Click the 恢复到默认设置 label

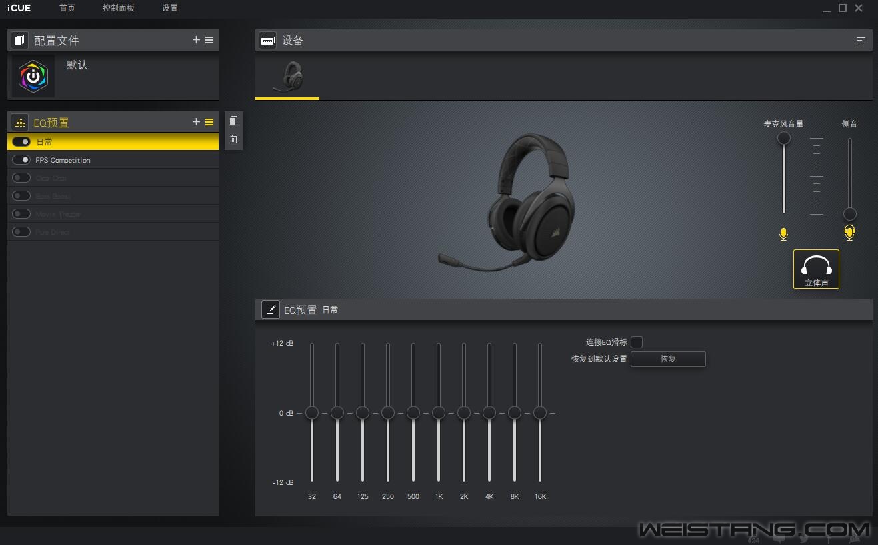tap(599, 359)
